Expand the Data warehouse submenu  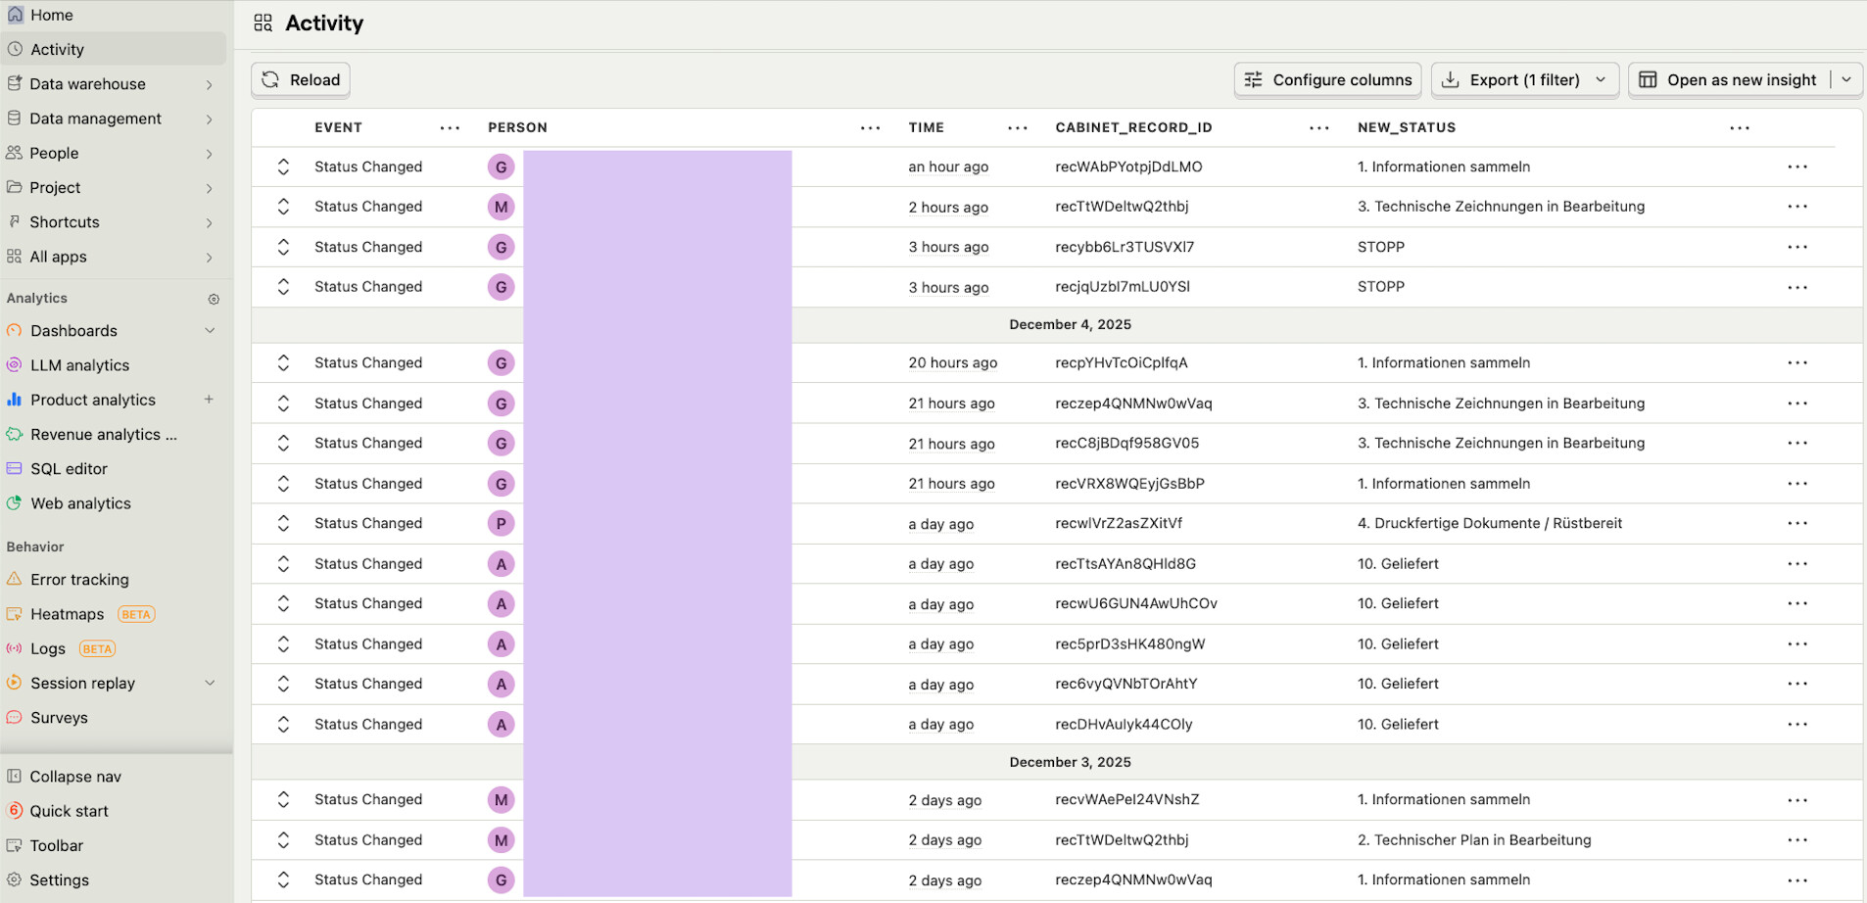tap(209, 85)
